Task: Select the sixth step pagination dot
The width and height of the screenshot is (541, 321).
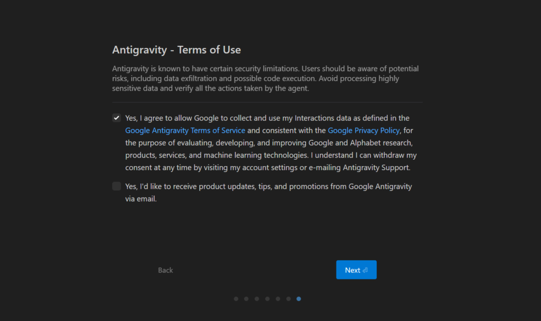Action: tap(288, 299)
